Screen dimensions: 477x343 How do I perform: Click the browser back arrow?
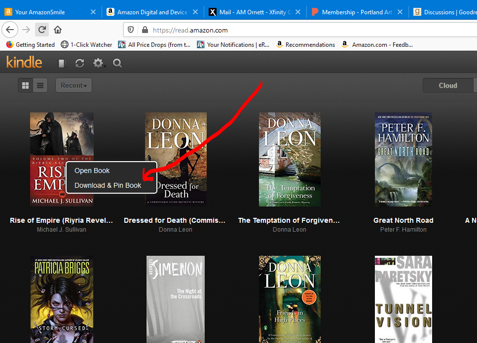[10, 30]
